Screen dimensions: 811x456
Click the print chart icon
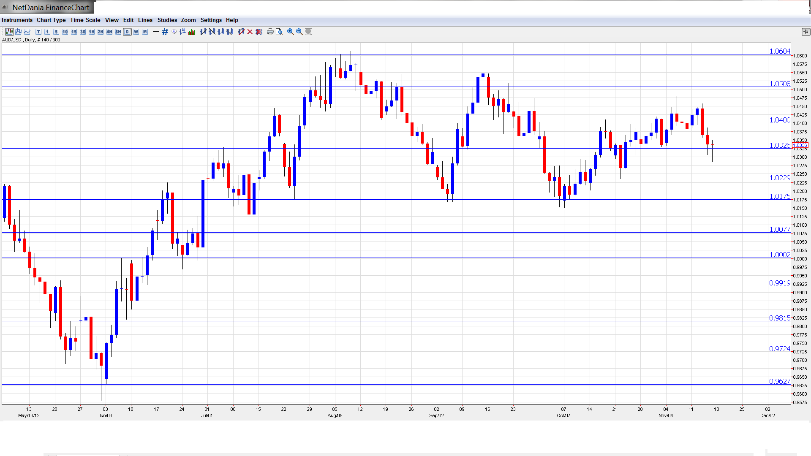(270, 32)
